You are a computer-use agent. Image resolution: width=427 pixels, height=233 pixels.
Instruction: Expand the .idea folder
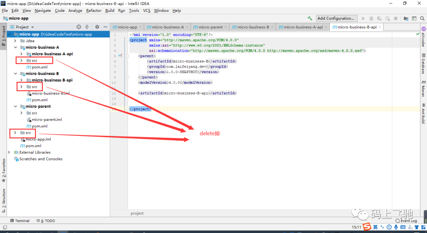point(15,41)
